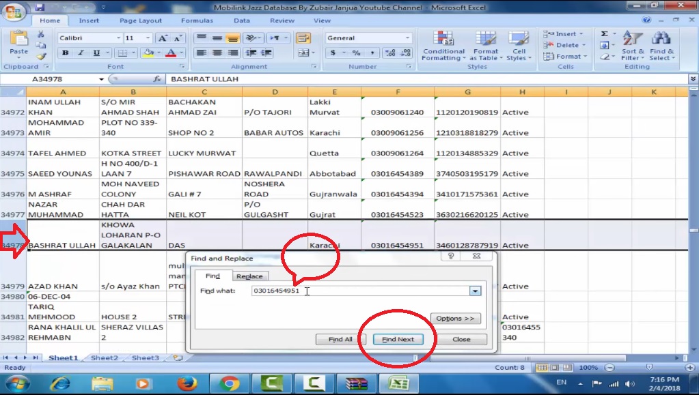This screenshot has height=395, width=699.
Task: Expand the formula bar
Action: pyautogui.click(x=694, y=79)
